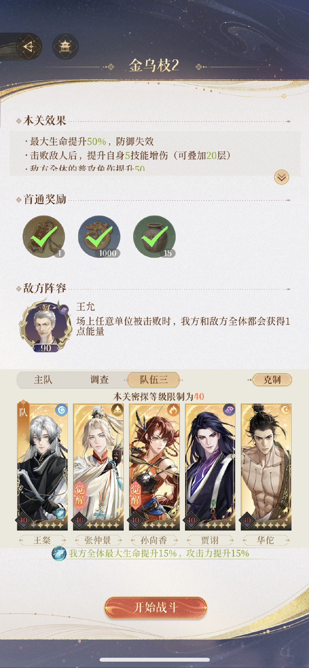Screen dimensions: 309x668
Task: Start battle with 开始战斗 button
Action: click(156, 607)
